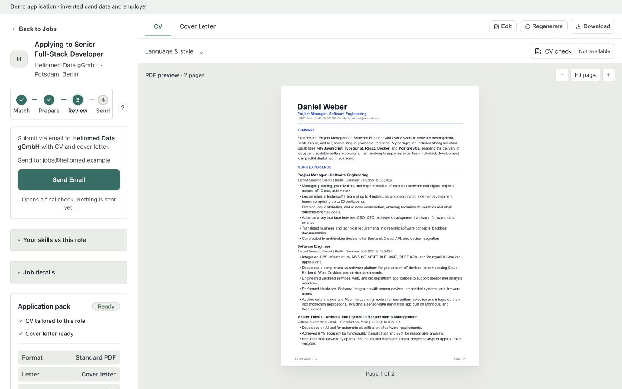The height and width of the screenshot is (389, 622).
Task: Click the 'Ready' application pack badge
Action: pos(106,306)
